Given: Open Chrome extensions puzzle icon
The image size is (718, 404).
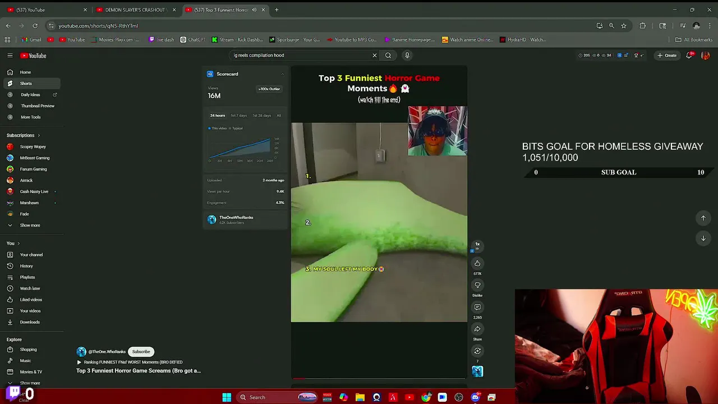Looking at the screenshot, I should pyautogui.click(x=643, y=26).
